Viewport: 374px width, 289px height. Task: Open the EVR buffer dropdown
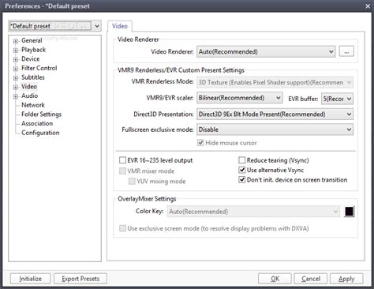tap(337, 99)
